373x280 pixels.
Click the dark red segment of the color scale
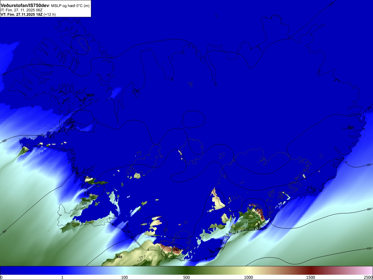[311, 270]
